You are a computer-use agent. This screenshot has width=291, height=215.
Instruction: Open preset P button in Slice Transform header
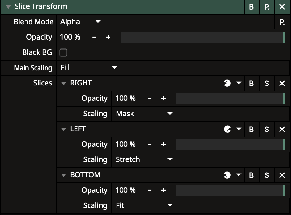(267, 7)
